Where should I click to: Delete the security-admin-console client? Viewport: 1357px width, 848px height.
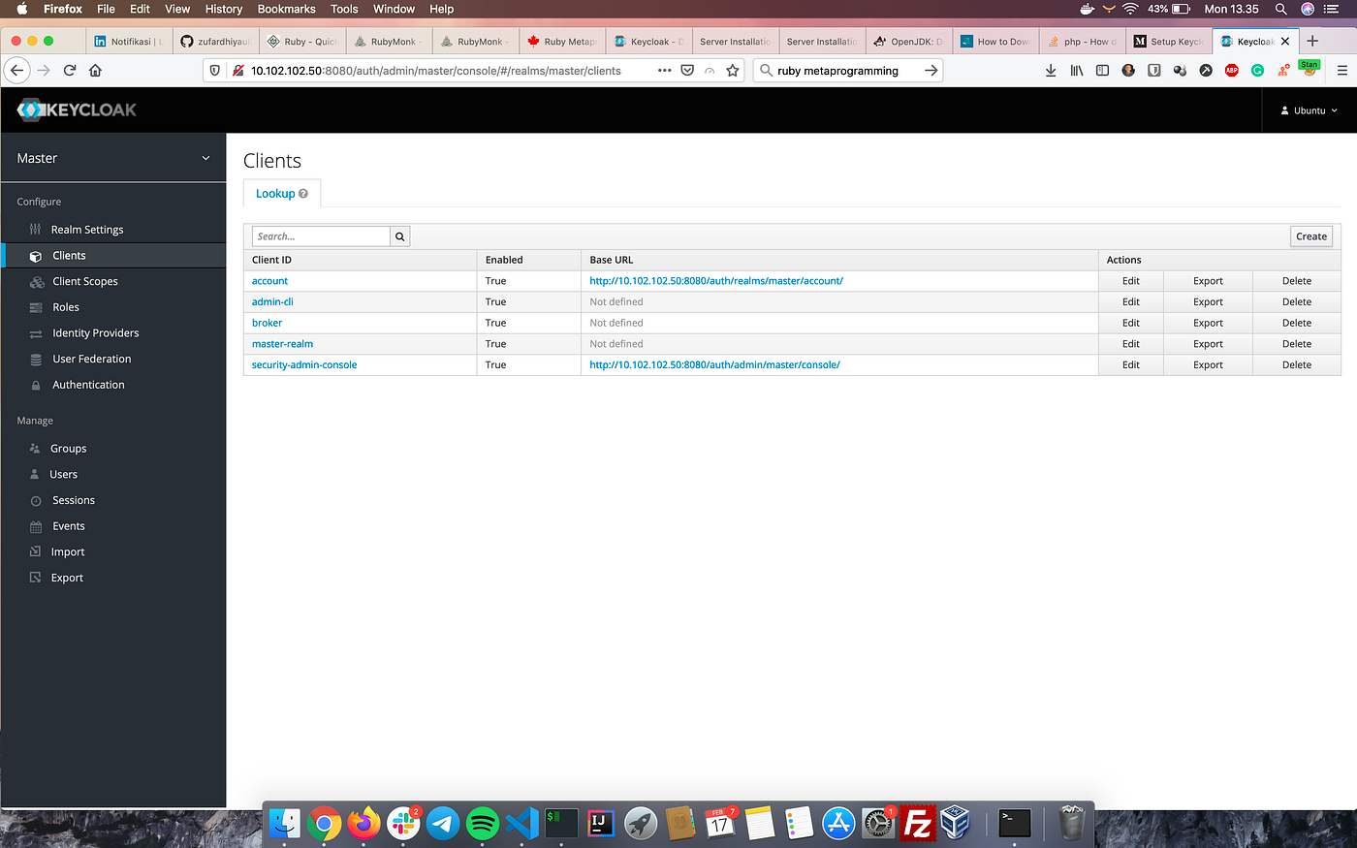[1296, 365]
